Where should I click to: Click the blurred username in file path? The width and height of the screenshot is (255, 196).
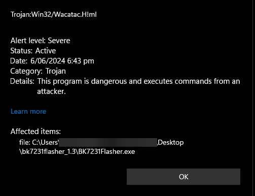coord(108,142)
